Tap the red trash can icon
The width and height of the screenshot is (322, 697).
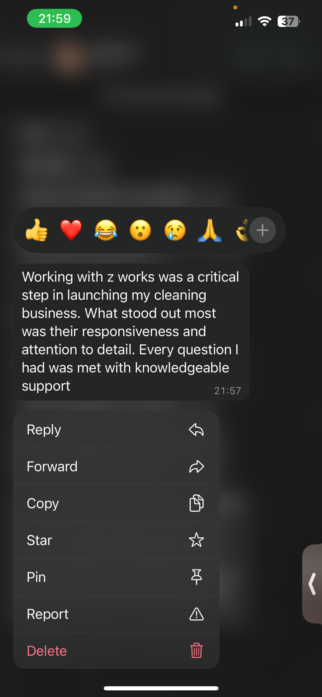(197, 650)
